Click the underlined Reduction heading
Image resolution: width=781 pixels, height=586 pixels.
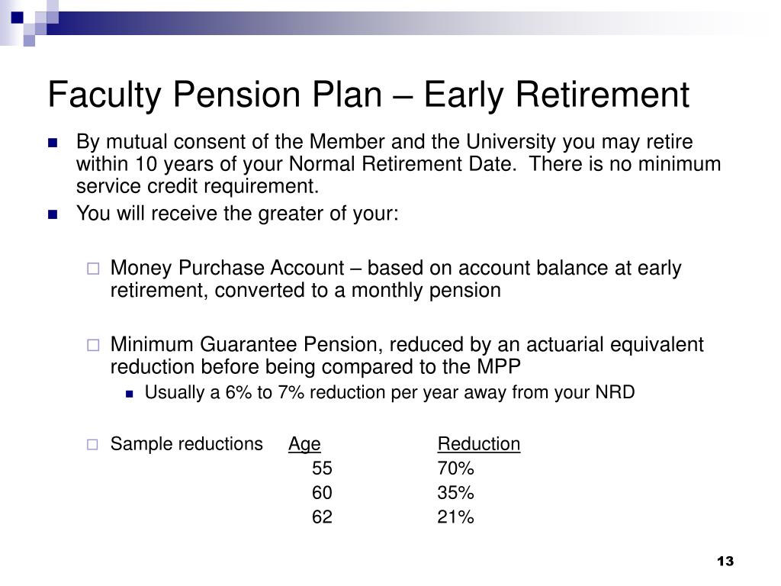[x=479, y=444]
